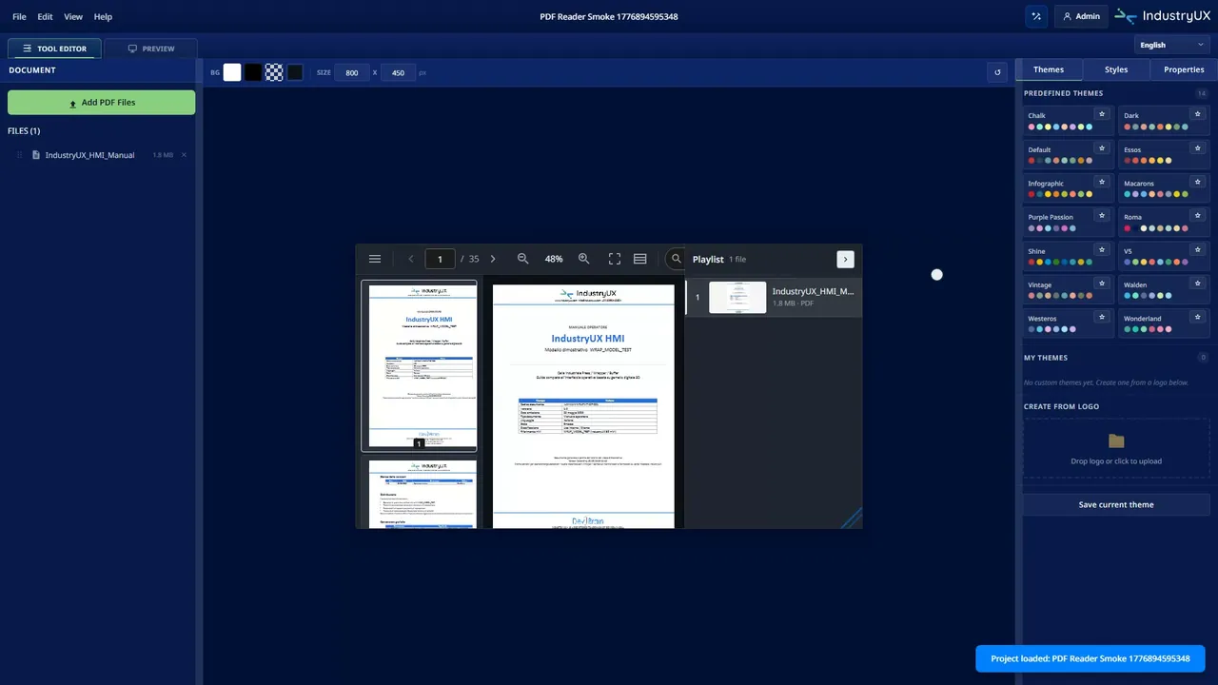This screenshot has width=1218, height=685.
Task: Open the Edit menu
Action: click(45, 16)
